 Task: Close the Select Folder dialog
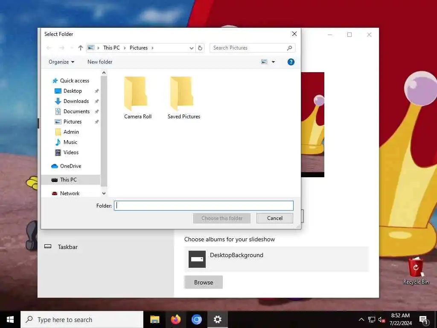coord(294,34)
